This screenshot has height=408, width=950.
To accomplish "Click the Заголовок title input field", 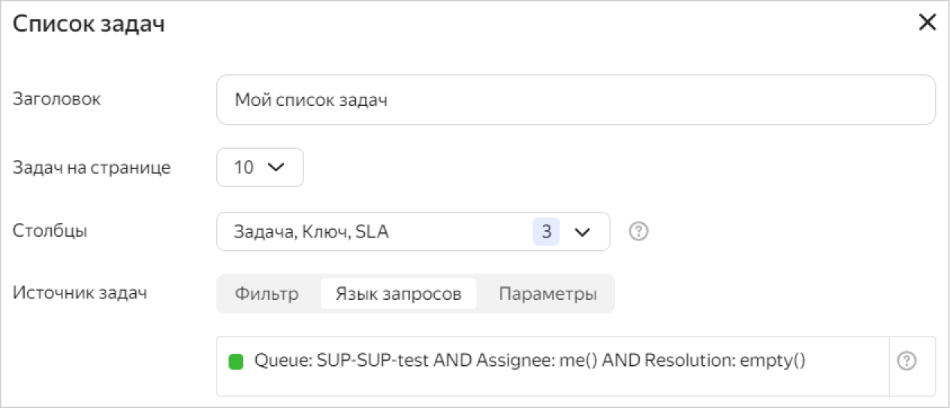I will (x=575, y=99).
